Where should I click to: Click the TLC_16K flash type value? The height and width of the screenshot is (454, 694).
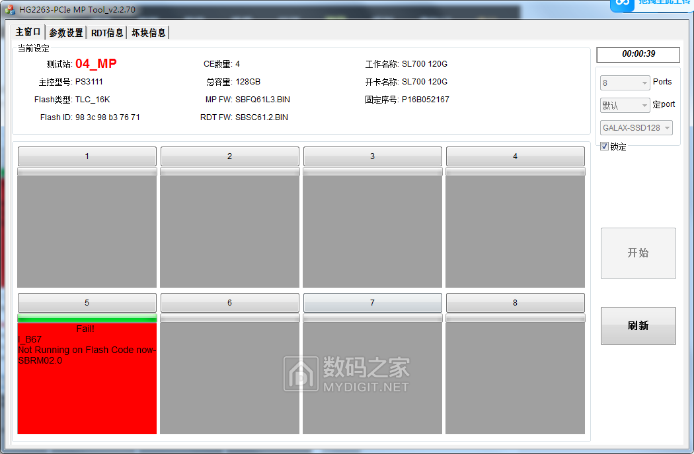93,100
